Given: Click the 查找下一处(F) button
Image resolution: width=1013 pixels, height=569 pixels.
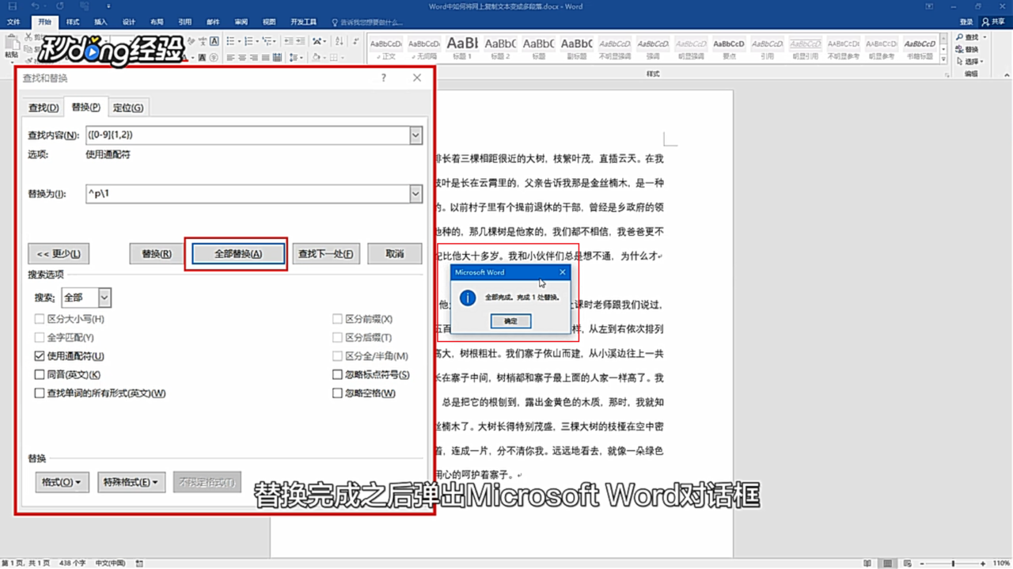Looking at the screenshot, I should (326, 254).
